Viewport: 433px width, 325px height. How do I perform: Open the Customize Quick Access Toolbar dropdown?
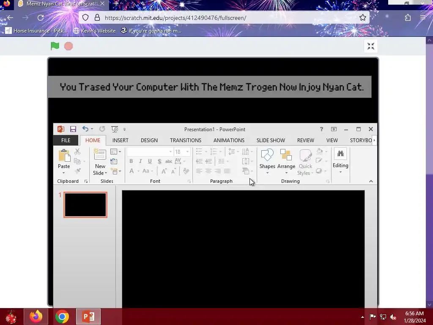point(125,129)
